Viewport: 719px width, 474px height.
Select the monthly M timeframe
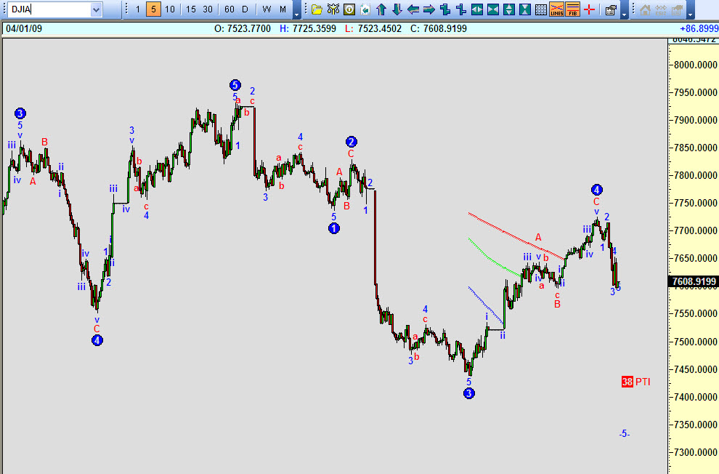tap(283, 9)
